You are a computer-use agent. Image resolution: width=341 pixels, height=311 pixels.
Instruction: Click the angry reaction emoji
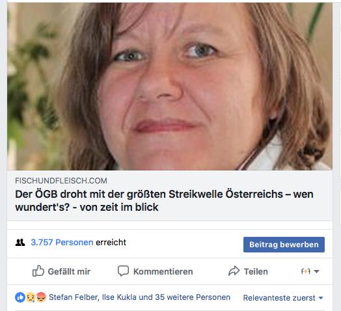pos(41,297)
